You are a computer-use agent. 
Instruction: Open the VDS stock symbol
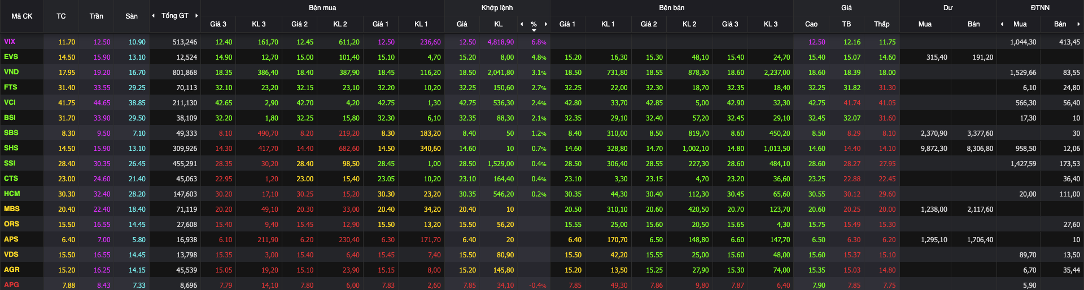(x=11, y=255)
